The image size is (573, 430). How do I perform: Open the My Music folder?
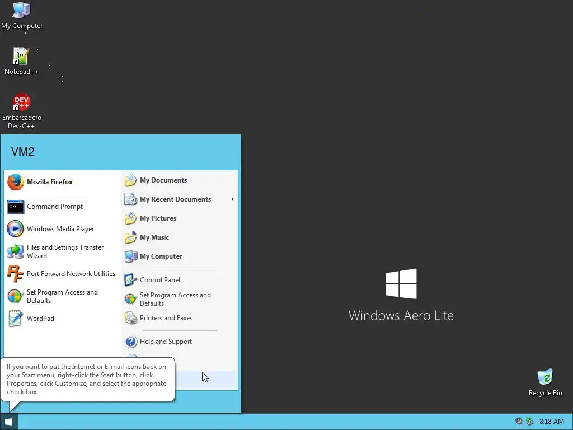pyautogui.click(x=180, y=237)
